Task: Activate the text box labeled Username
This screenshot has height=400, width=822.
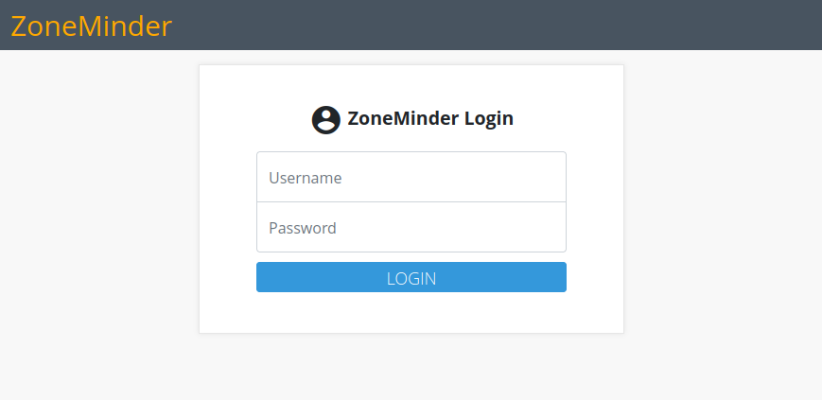Action: point(411,177)
